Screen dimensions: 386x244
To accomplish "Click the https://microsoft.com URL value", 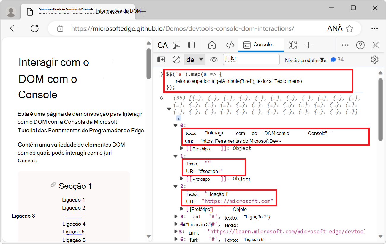I will click(238, 201).
